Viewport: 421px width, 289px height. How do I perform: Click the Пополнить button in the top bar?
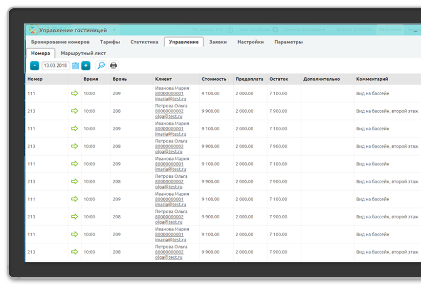pos(390,30)
